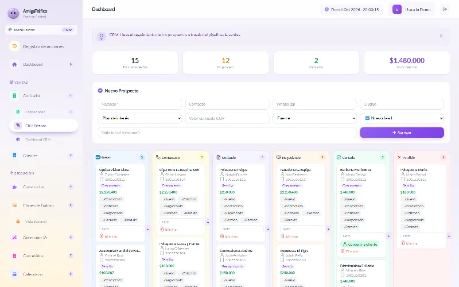Click the trash icon on Óptica Visión Clara card

point(102,236)
